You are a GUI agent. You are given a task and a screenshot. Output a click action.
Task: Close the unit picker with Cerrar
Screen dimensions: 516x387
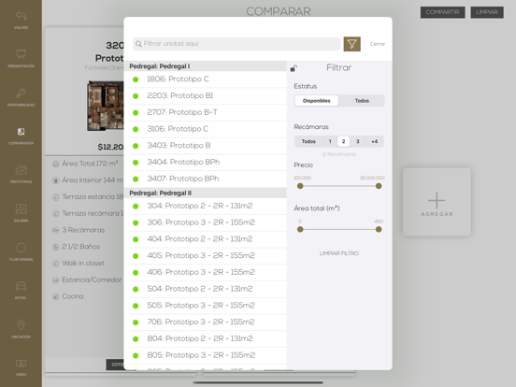pyautogui.click(x=377, y=44)
